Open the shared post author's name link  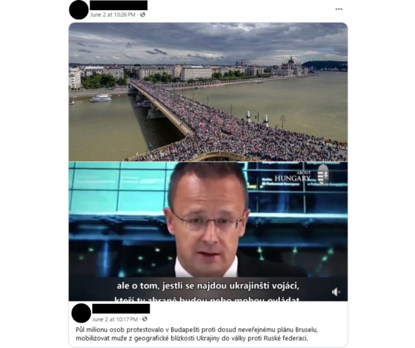[x=121, y=309]
